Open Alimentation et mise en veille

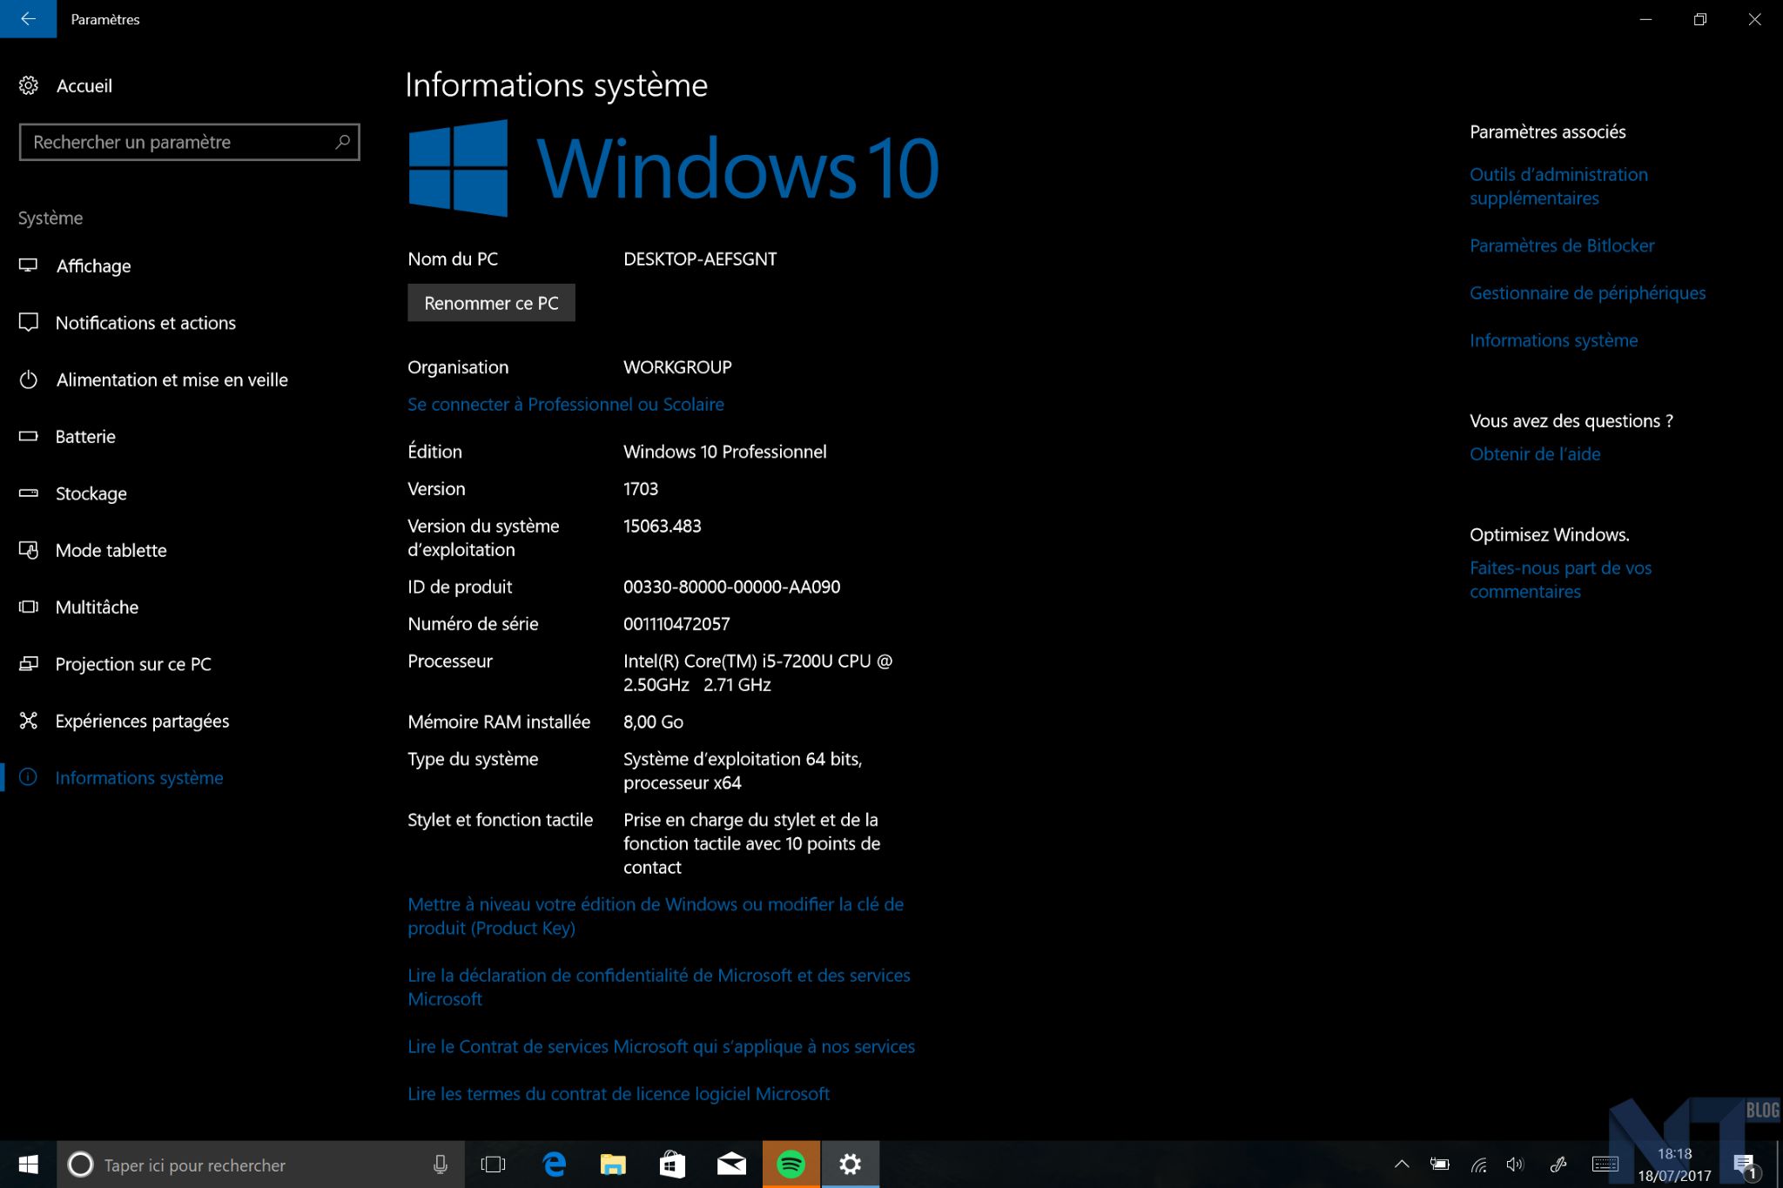coord(171,380)
